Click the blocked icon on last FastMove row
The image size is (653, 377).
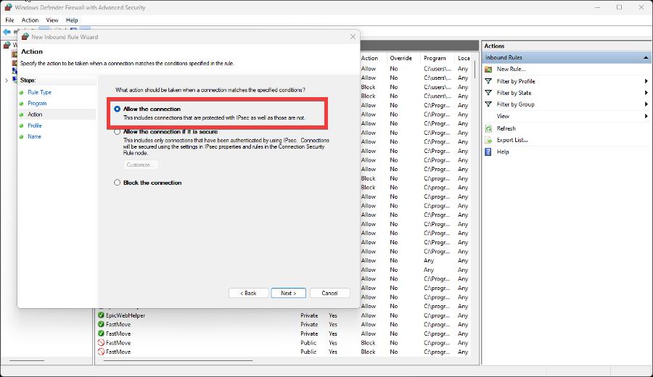[x=101, y=352]
